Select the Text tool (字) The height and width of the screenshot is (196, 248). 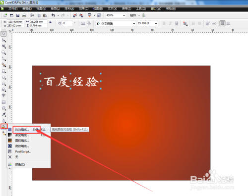tap(3, 96)
